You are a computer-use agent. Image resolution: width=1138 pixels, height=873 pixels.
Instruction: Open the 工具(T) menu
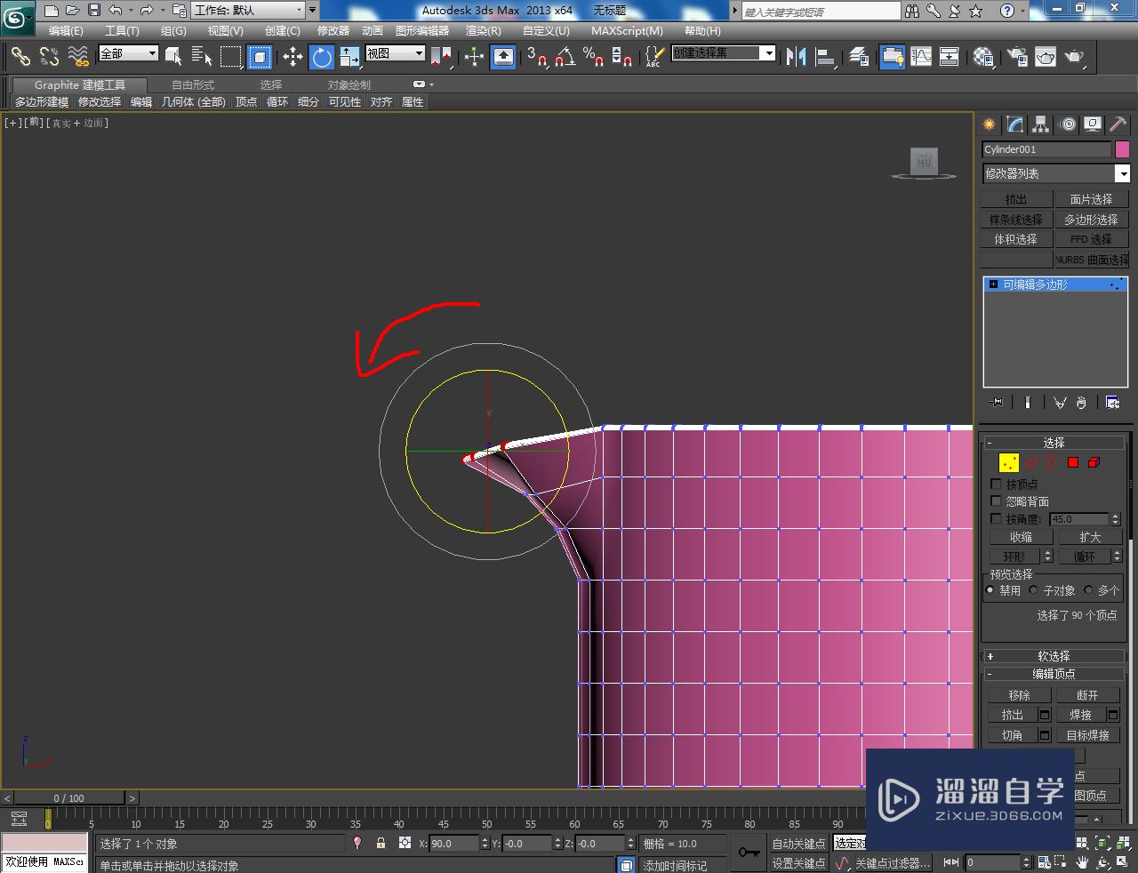(x=122, y=30)
